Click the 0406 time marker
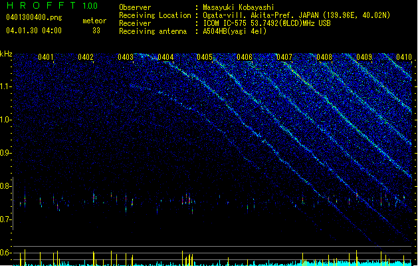 tap(245, 57)
